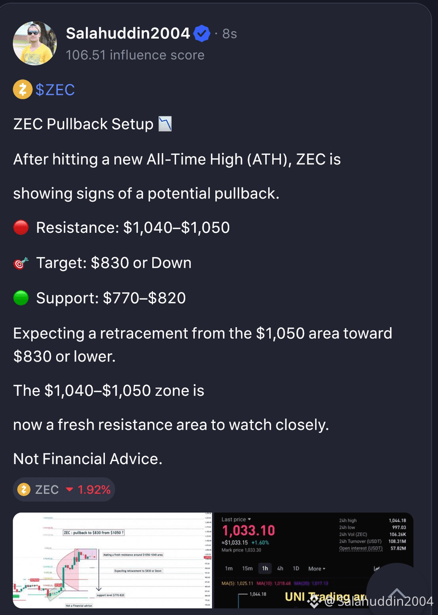Select the 1h timeframe tab
The width and height of the screenshot is (438, 615).
(265, 568)
